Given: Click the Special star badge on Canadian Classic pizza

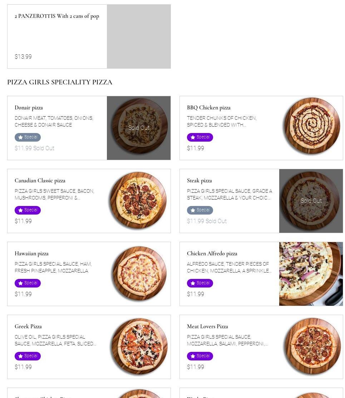Looking at the screenshot, I should [28, 210].
